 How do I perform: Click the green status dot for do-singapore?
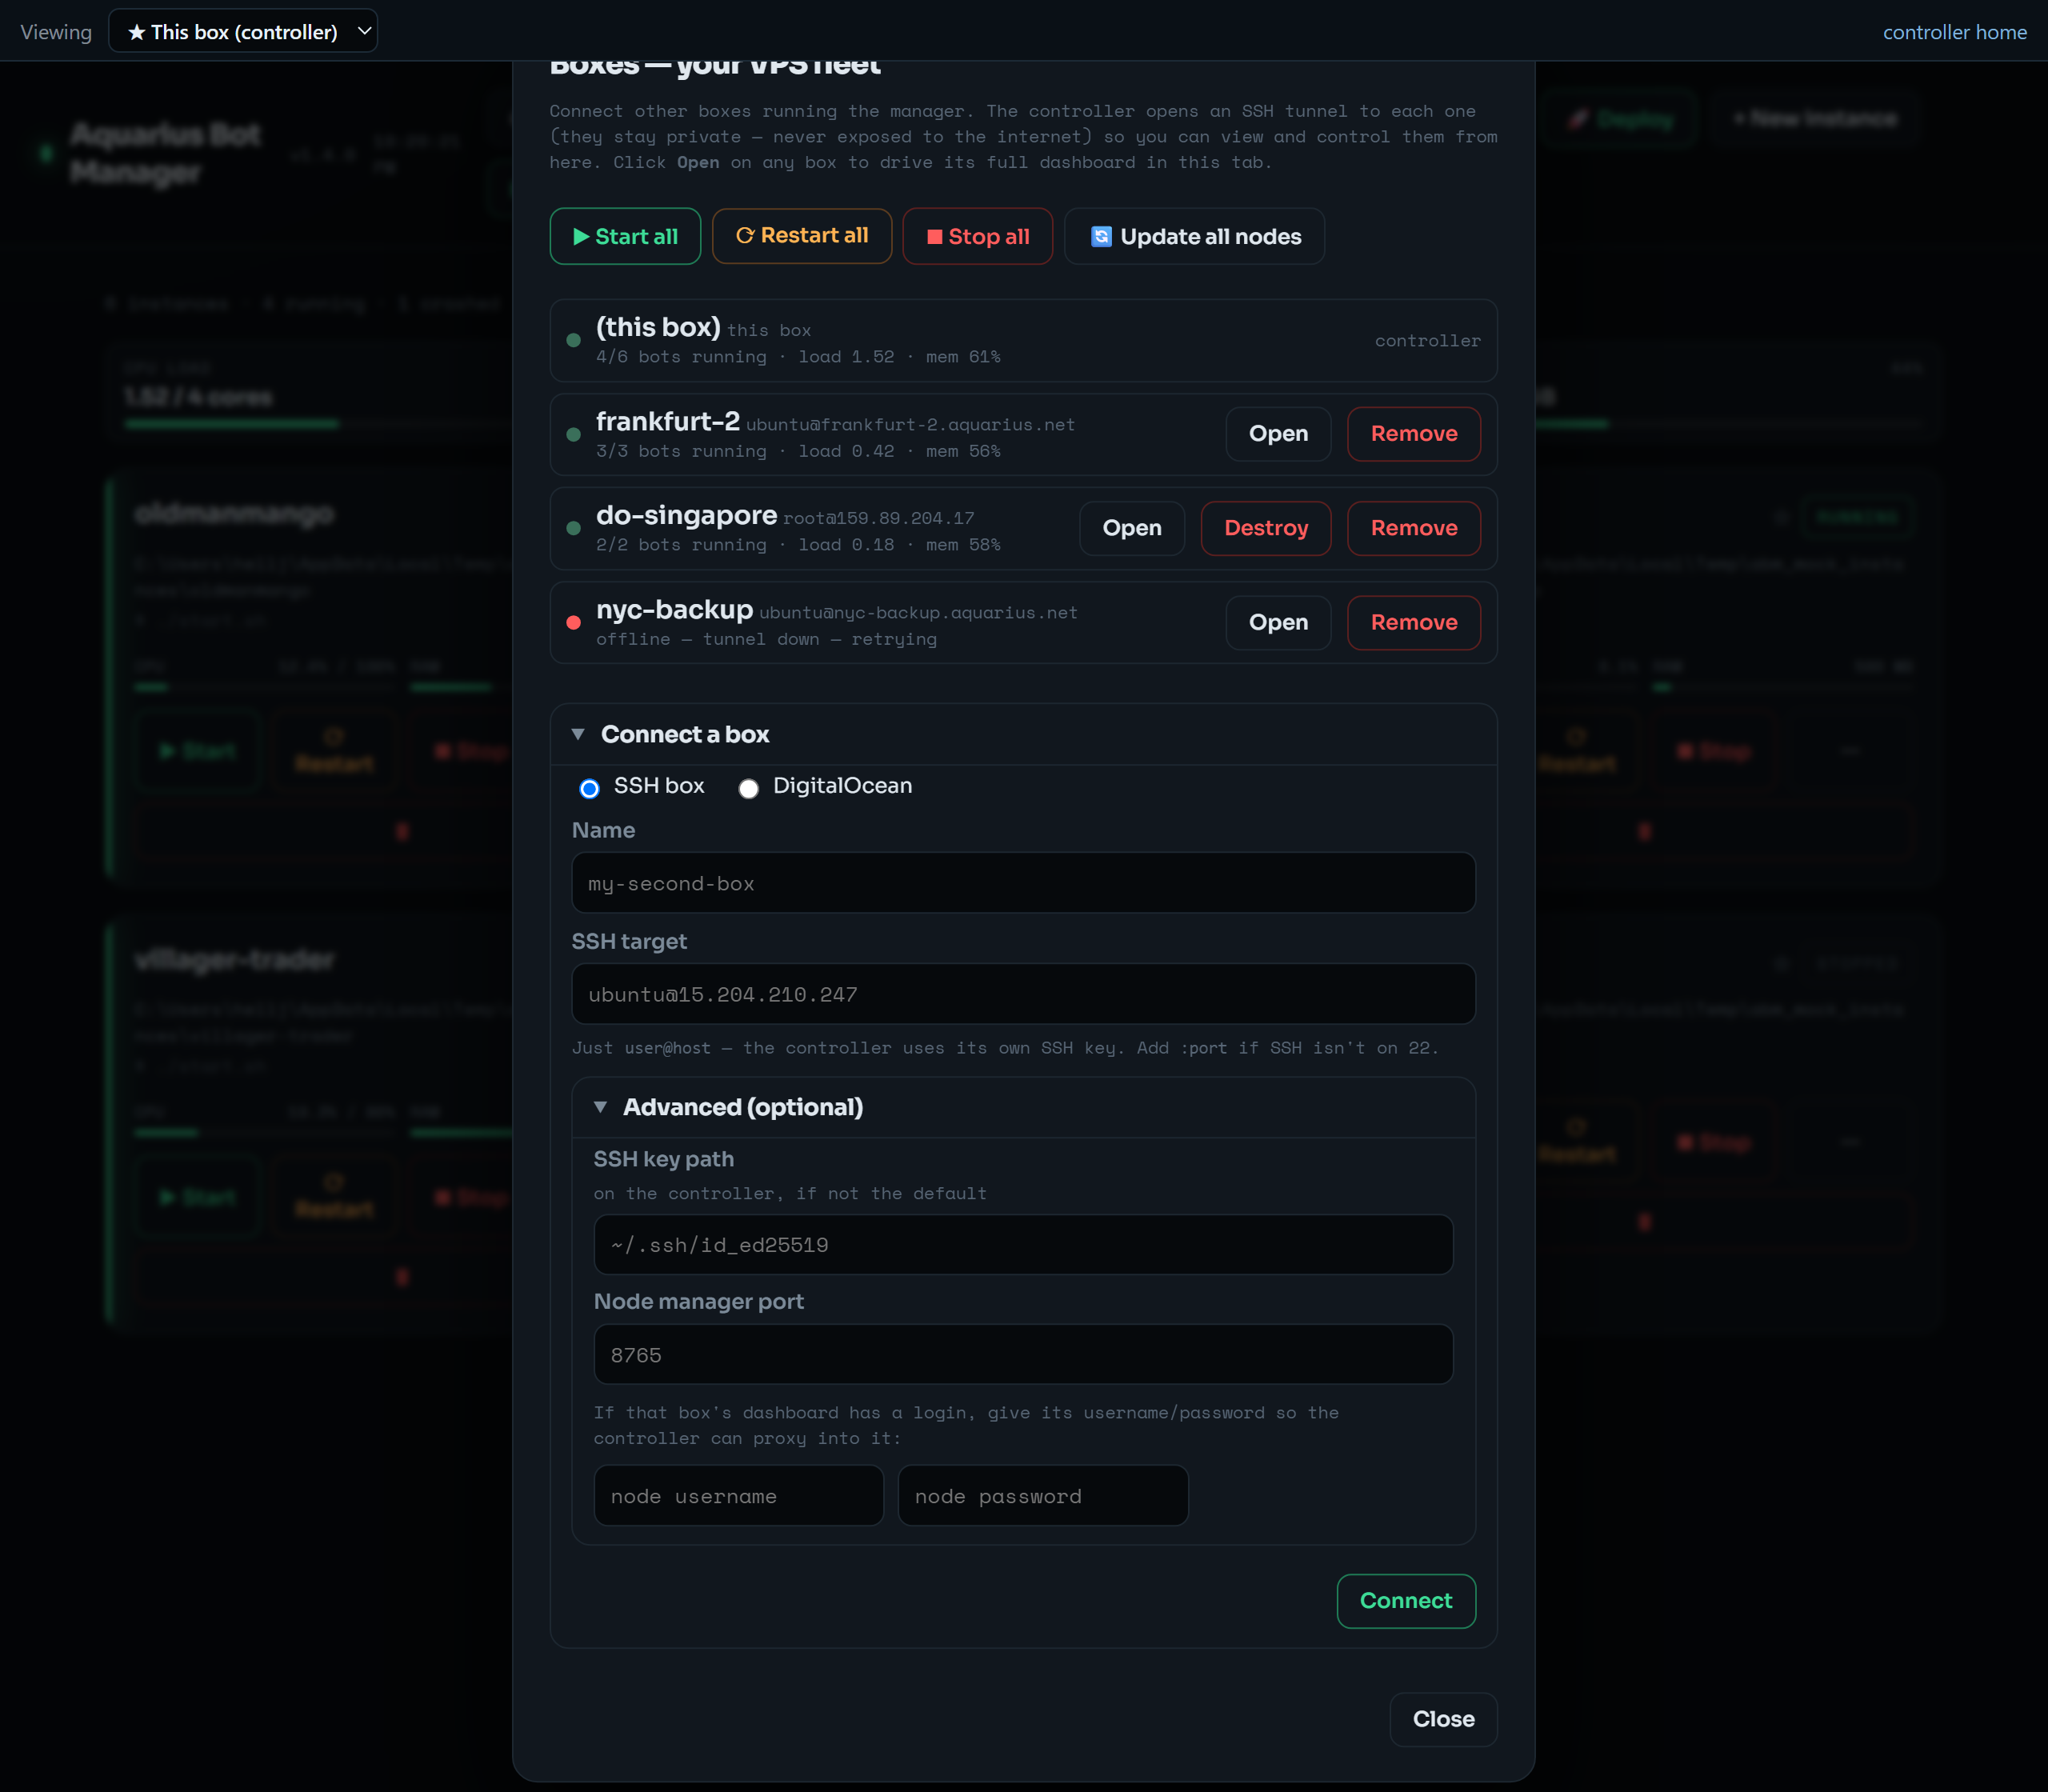pyautogui.click(x=573, y=528)
